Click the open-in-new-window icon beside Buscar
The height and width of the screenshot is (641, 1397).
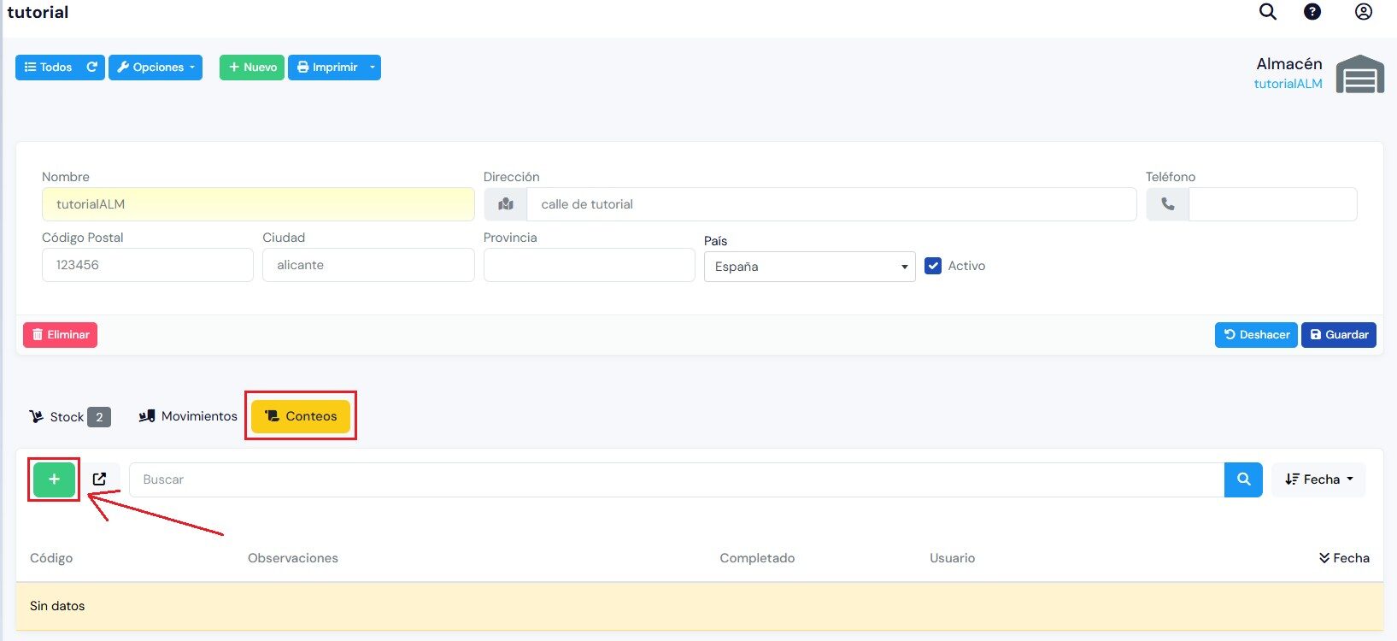[99, 479]
